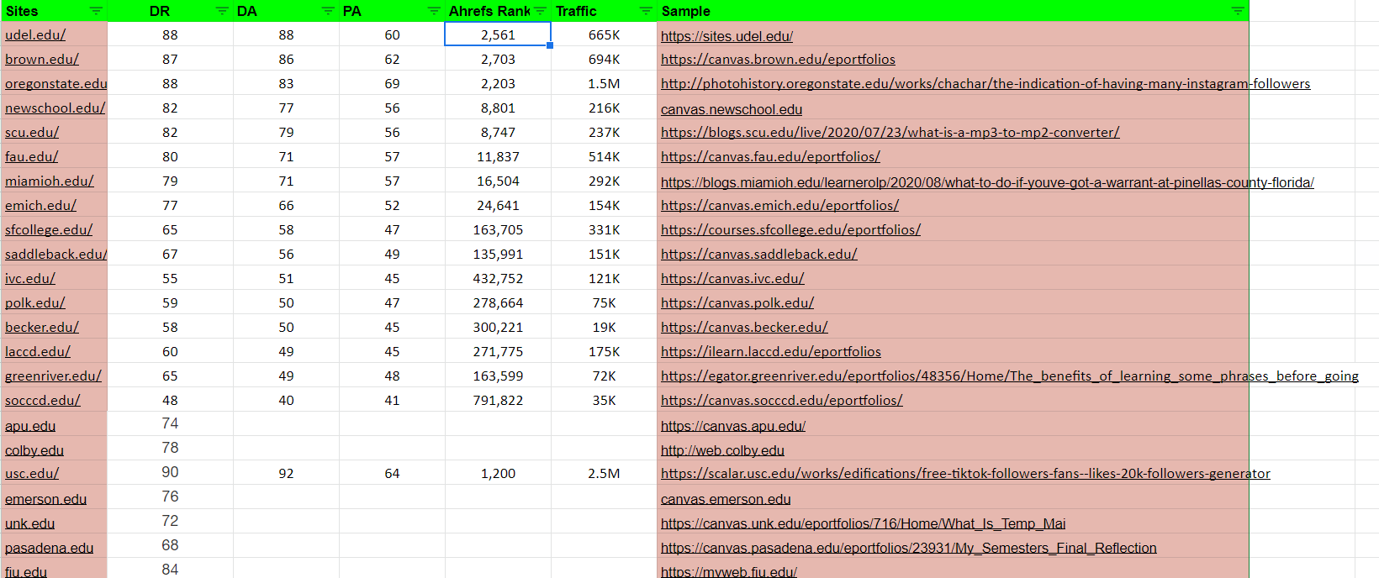The height and width of the screenshot is (578, 1379).
Task: Open the sfcollege.edu/ site link
Action: (49, 230)
